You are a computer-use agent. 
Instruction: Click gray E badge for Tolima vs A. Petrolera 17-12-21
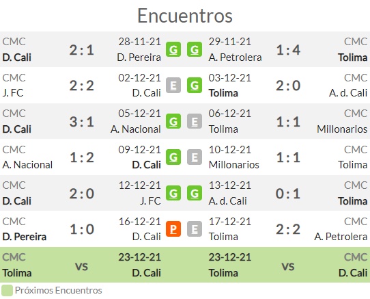point(195,229)
